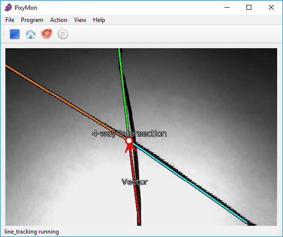This screenshot has width=283, height=237.
Task: Click the 4-way Intersection label
Action: [129, 134]
